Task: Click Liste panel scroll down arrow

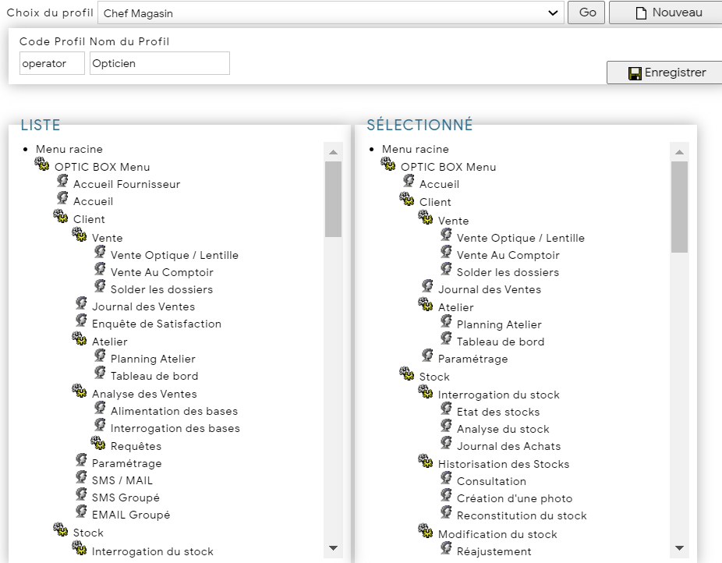Action: click(334, 548)
